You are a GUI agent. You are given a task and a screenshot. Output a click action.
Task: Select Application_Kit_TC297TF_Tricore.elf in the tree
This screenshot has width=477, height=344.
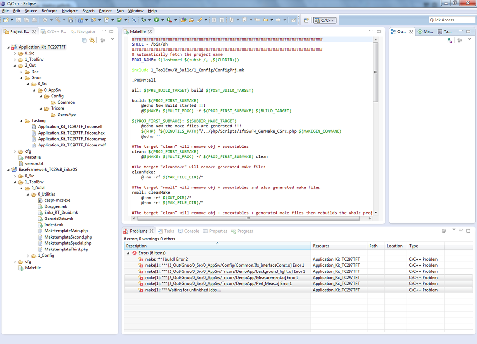point(67,127)
